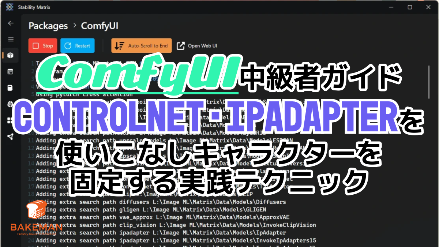Open the paper-plane icon in sidebar
439x247 pixels.
click(x=11, y=136)
